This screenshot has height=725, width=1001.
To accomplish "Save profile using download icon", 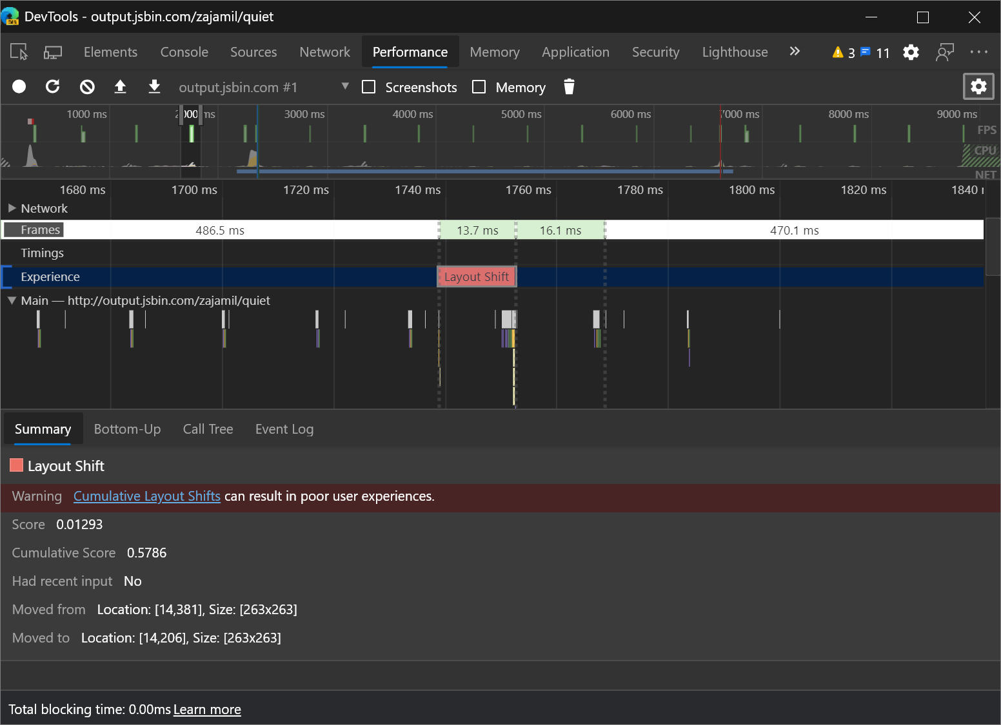I will 154,86.
